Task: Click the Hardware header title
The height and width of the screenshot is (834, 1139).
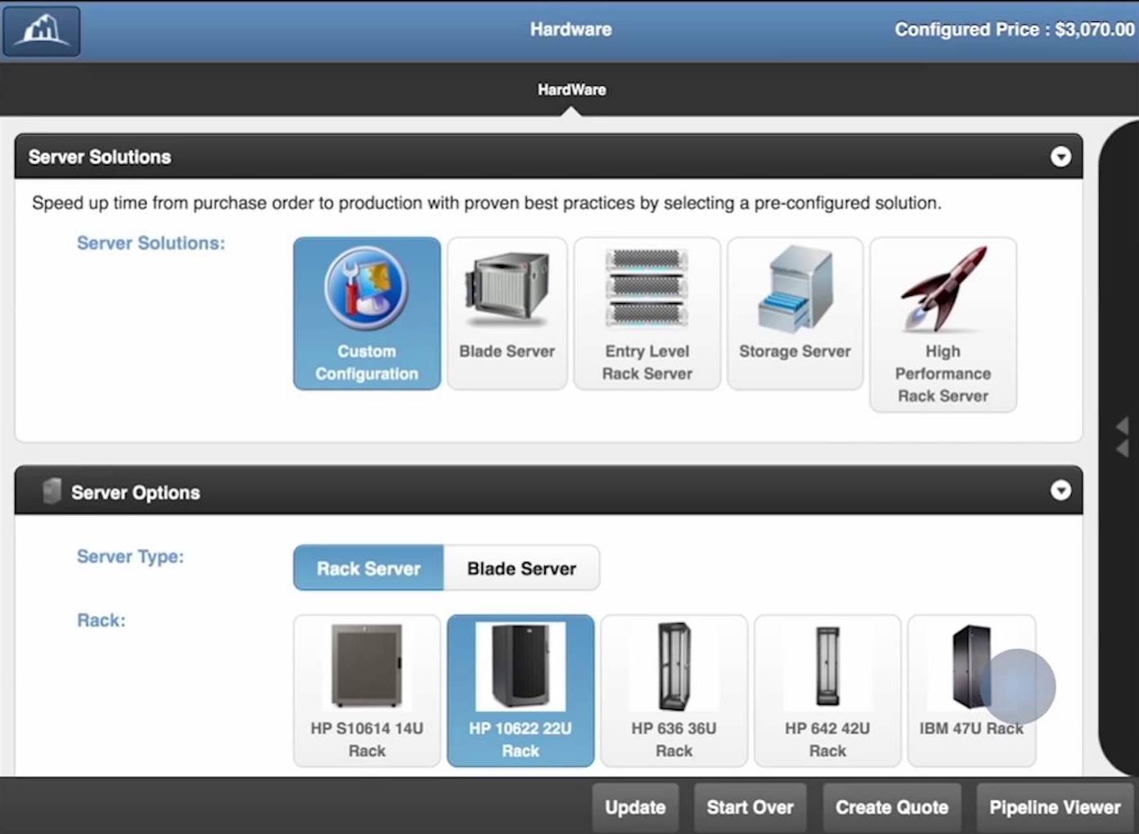Action: [570, 29]
